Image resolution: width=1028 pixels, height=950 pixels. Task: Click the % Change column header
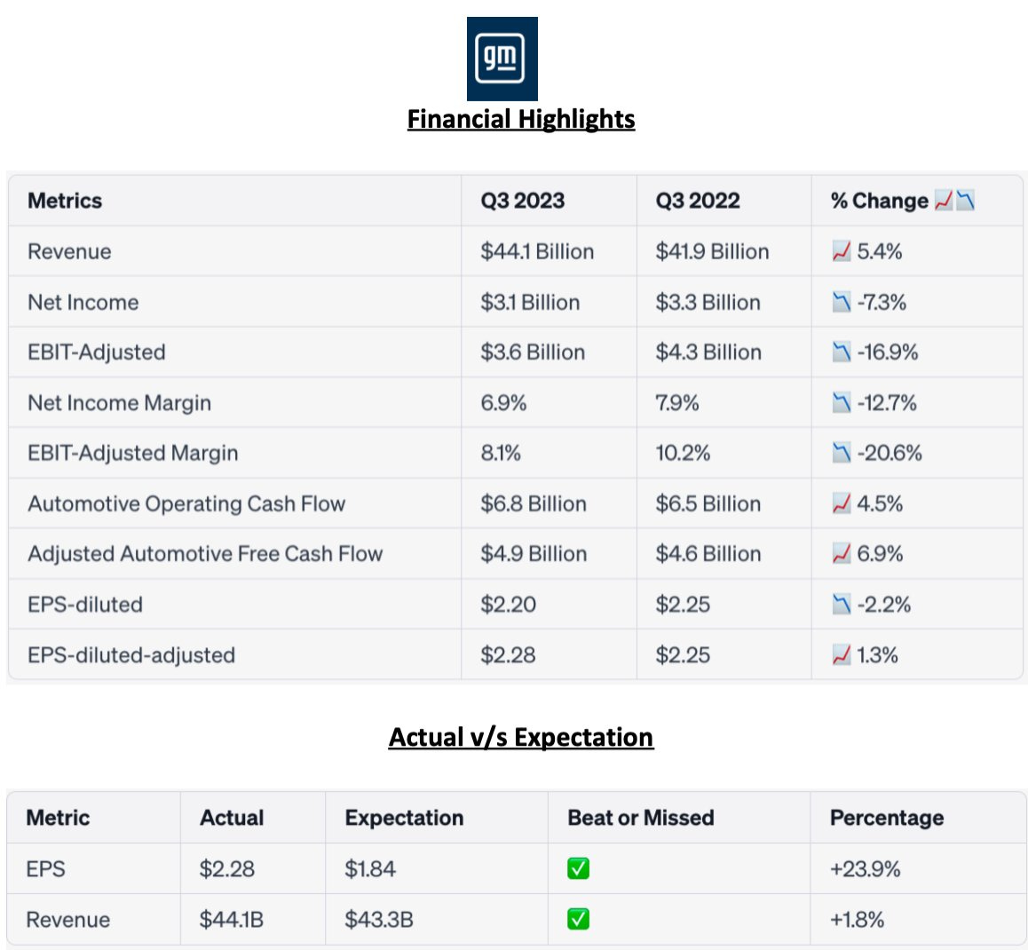879,201
